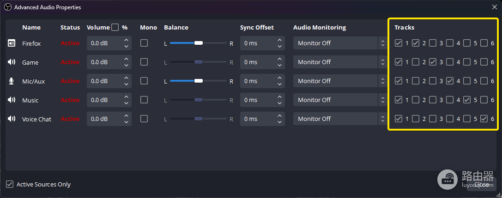Click the Firefox audio source speaker icon
Viewport: 502px width, 198px height.
(x=12, y=43)
